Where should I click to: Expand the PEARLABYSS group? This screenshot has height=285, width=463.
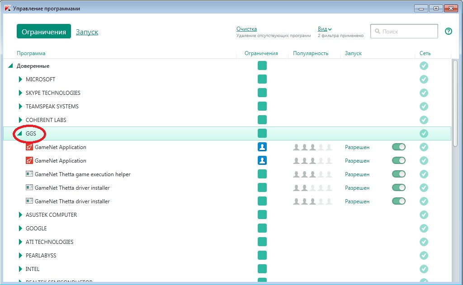tap(20, 256)
